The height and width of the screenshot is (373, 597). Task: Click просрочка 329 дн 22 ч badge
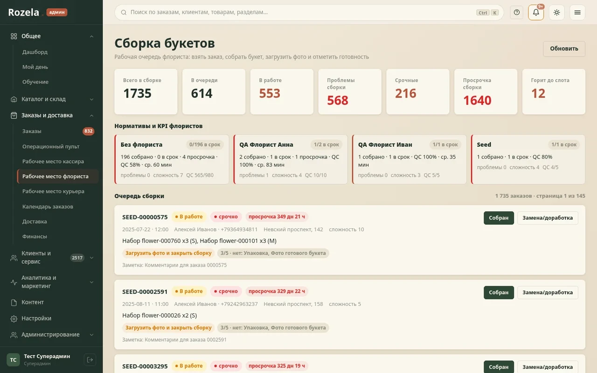point(277,291)
